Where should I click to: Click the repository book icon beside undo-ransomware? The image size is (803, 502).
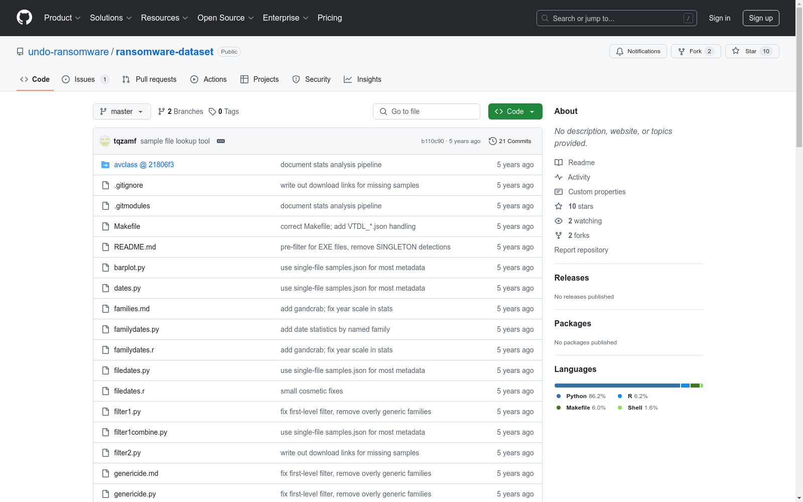click(20, 52)
